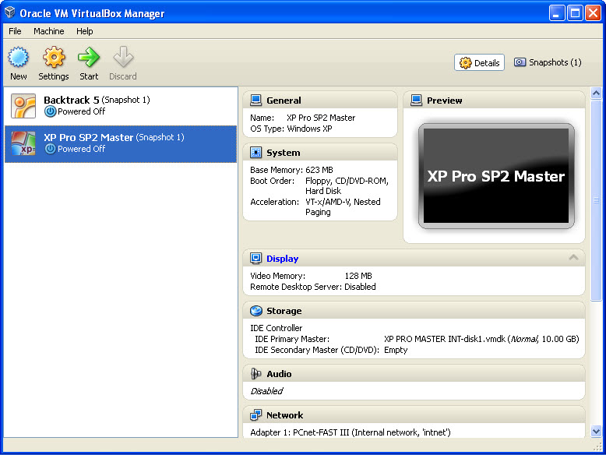Image resolution: width=606 pixels, height=455 pixels.
Task: Click the scroll down arrow in details pane
Action: click(597, 431)
